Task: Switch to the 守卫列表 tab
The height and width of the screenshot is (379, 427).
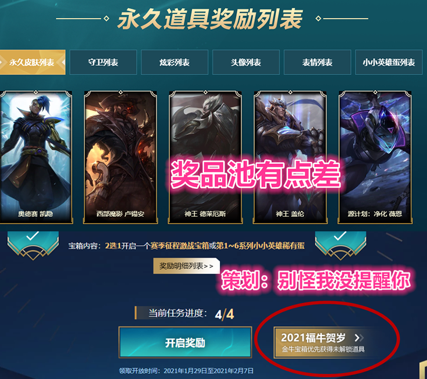Action: 103,62
